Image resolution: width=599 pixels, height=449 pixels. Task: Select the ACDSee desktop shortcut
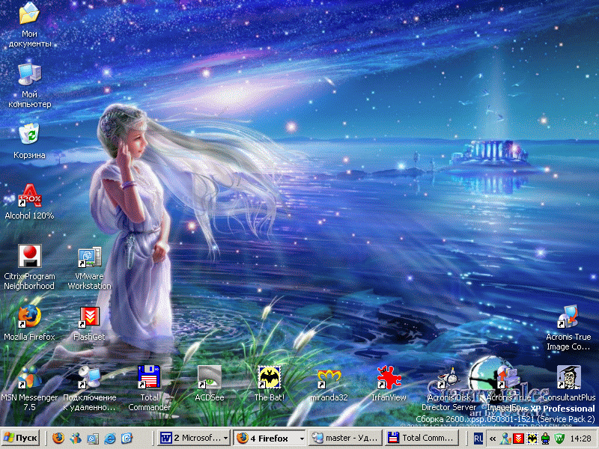point(210,377)
